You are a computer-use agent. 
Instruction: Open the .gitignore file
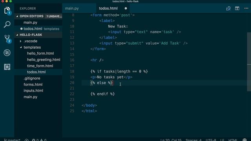32,78
